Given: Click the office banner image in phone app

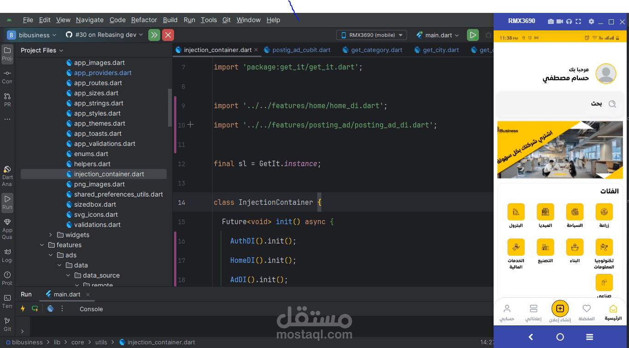Looking at the screenshot, I should [x=560, y=150].
